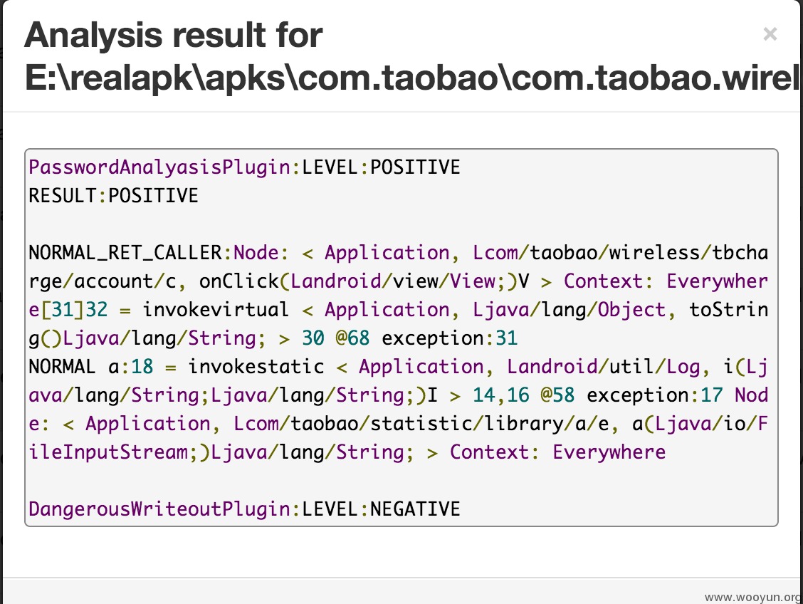Click the RESULT:POSITIVE line
803x604 pixels.
(113, 196)
